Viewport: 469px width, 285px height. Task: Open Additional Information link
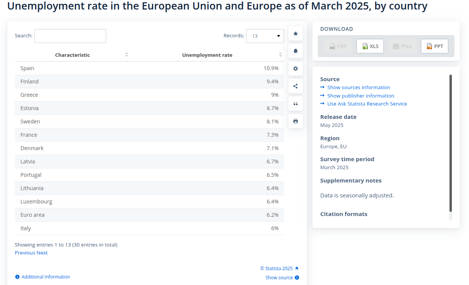[46, 277]
